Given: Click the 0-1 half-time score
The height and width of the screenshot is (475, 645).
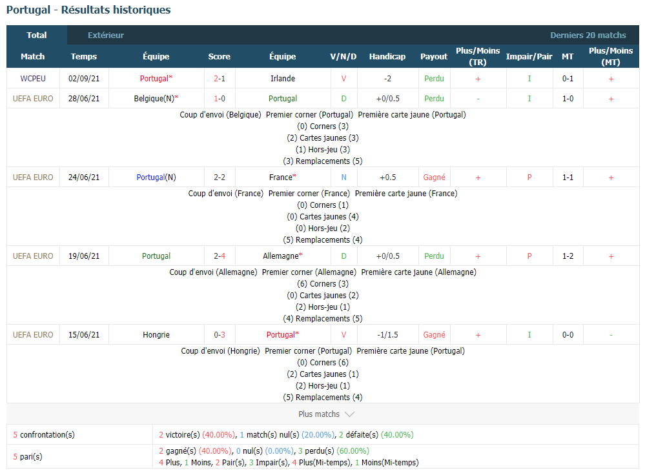Looking at the screenshot, I should pyautogui.click(x=568, y=78).
